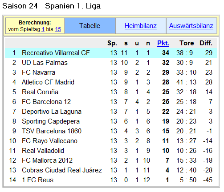Click the Atletico CF Madrid team name
The height and width of the screenshot is (192, 224).
[x=48, y=82]
